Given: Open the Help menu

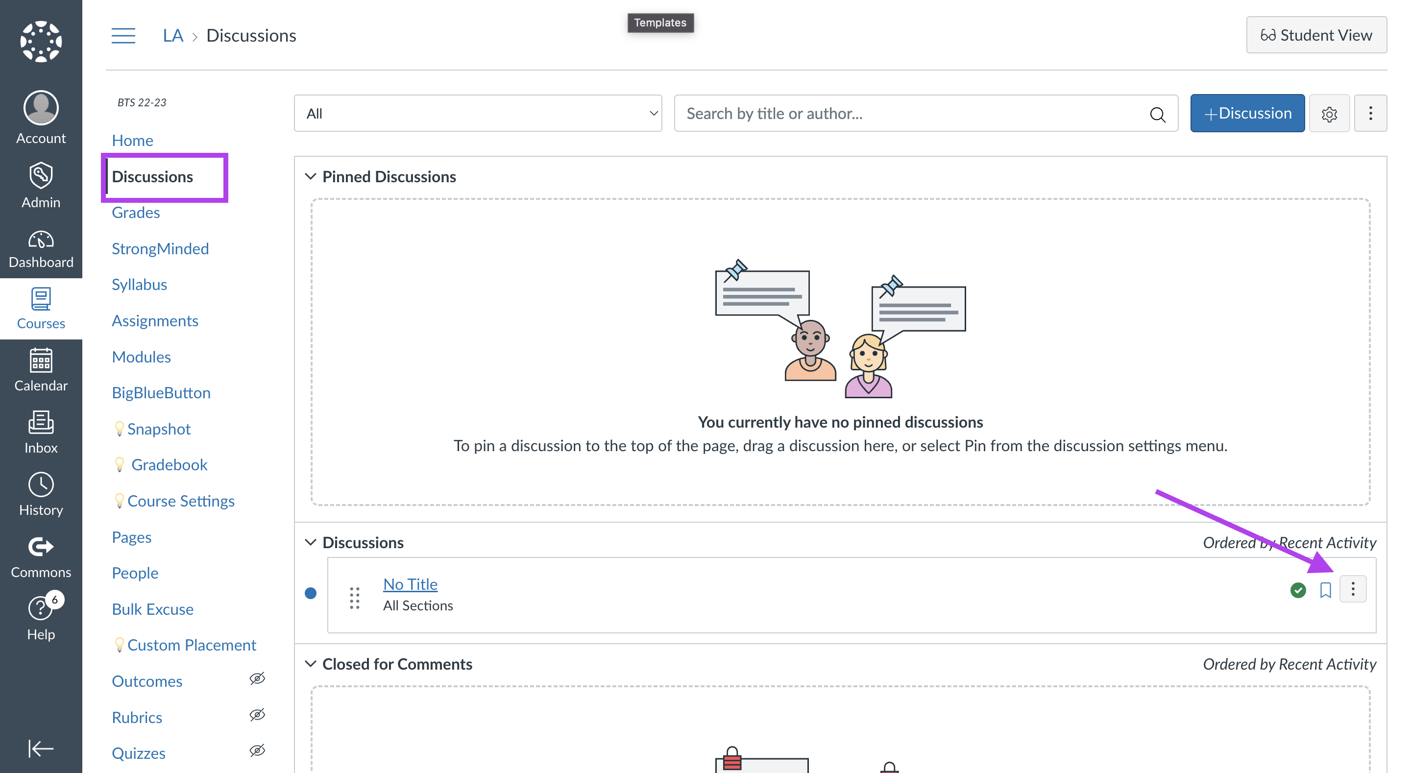Looking at the screenshot, I should 41,619.
